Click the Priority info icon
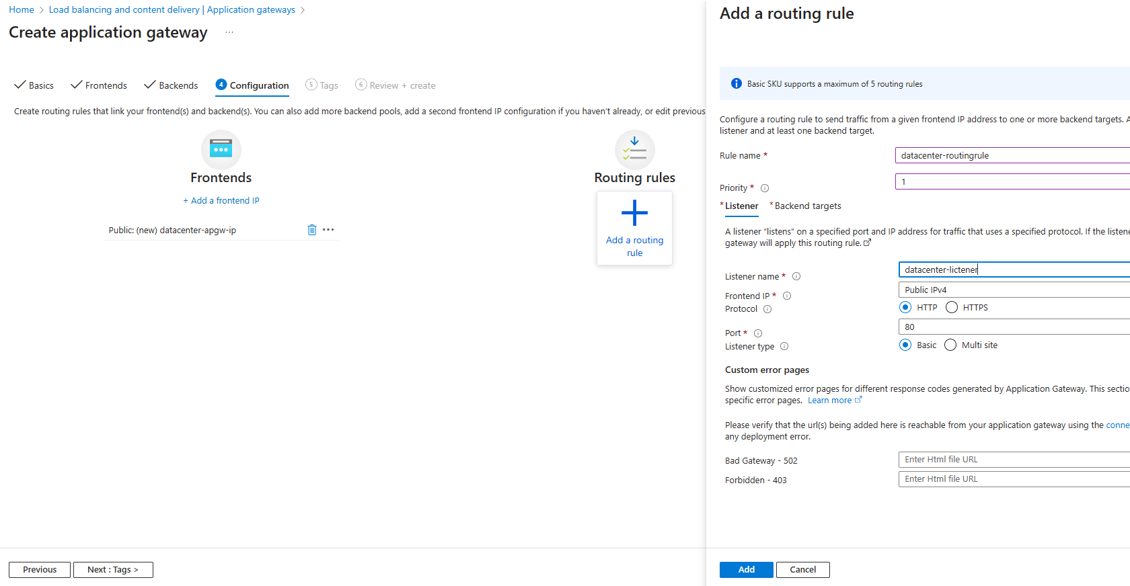The width and height of the screenshot is (1130, 586). pos(765,188)
